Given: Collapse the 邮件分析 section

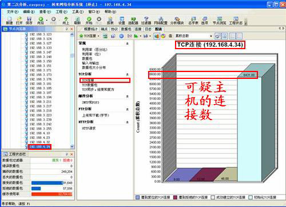Looking at the screenshot, I should (128, 96).
